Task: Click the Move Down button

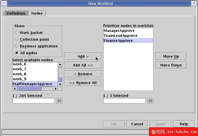Action: tap(171, 65)
